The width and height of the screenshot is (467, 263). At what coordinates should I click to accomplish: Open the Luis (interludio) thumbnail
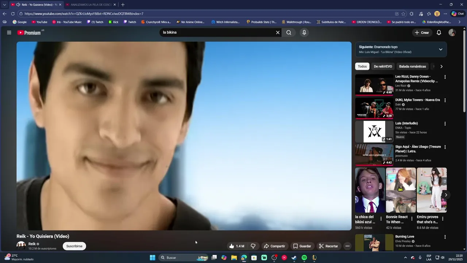click(x=374, y=131)
